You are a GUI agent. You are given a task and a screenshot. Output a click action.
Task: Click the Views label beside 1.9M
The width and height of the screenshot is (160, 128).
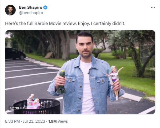pos(63,121)
